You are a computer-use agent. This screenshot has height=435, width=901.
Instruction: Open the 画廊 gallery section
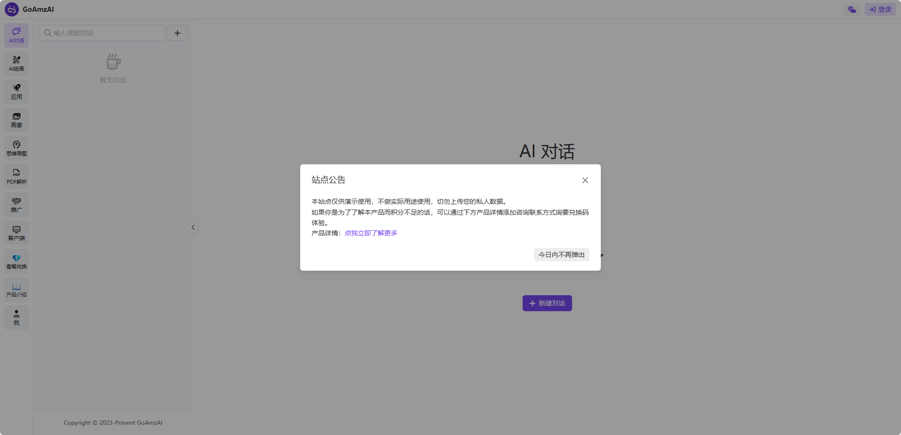pos(16,120)
